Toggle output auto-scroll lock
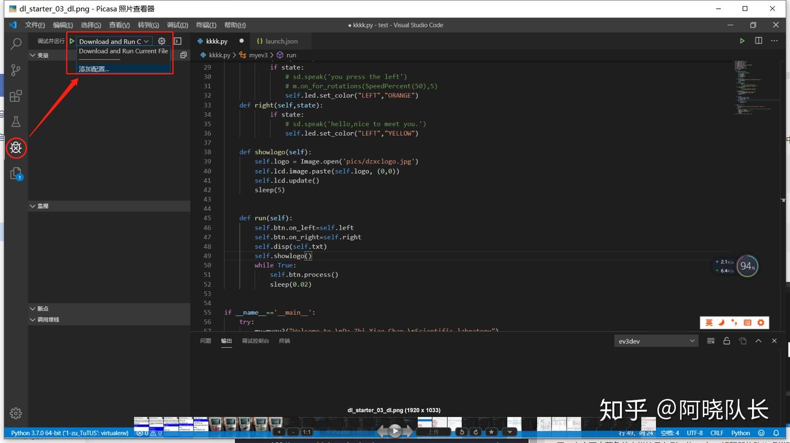 click(727, 340)
